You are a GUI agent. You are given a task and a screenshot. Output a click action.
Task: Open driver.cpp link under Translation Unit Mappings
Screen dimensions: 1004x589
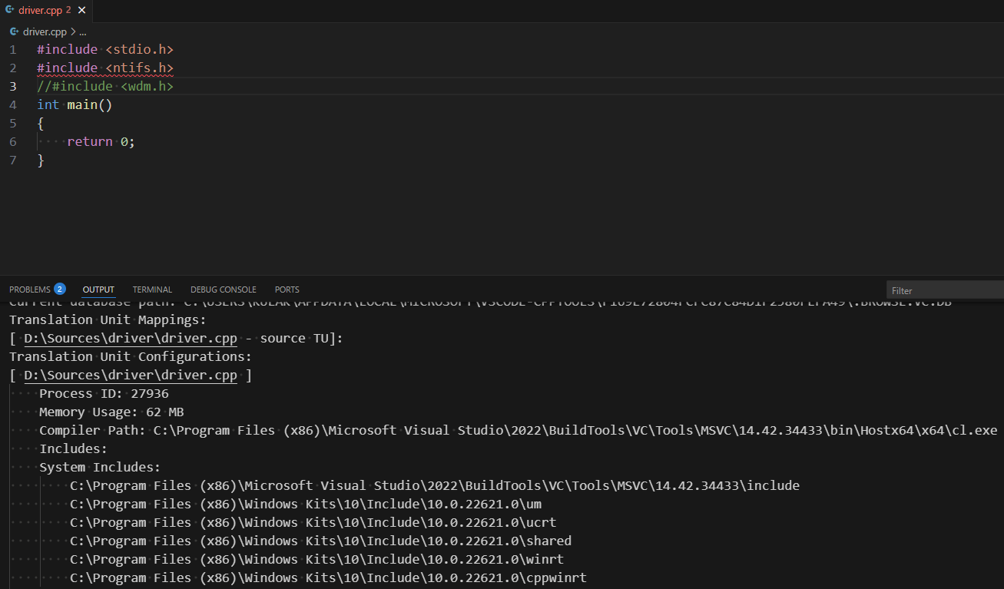tap(130, 338)
